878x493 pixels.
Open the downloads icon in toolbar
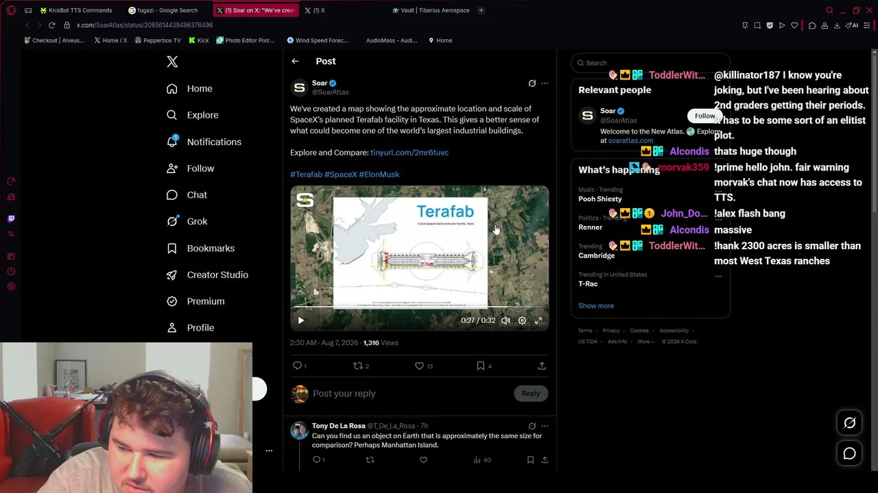837,25
